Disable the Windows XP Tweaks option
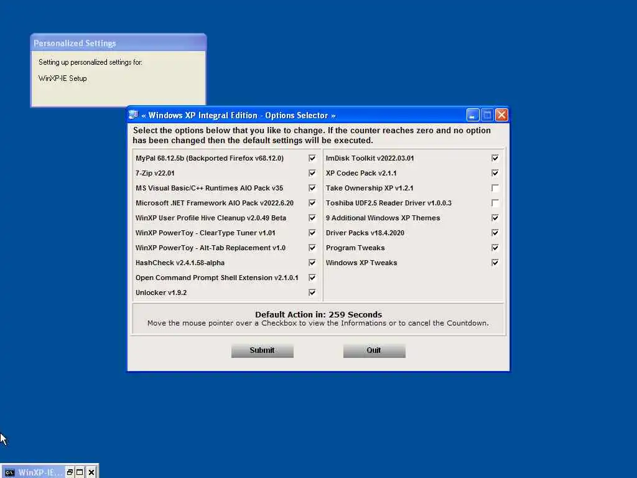Image resolution: width=637 pixels, height=478 pixels. 495,263
